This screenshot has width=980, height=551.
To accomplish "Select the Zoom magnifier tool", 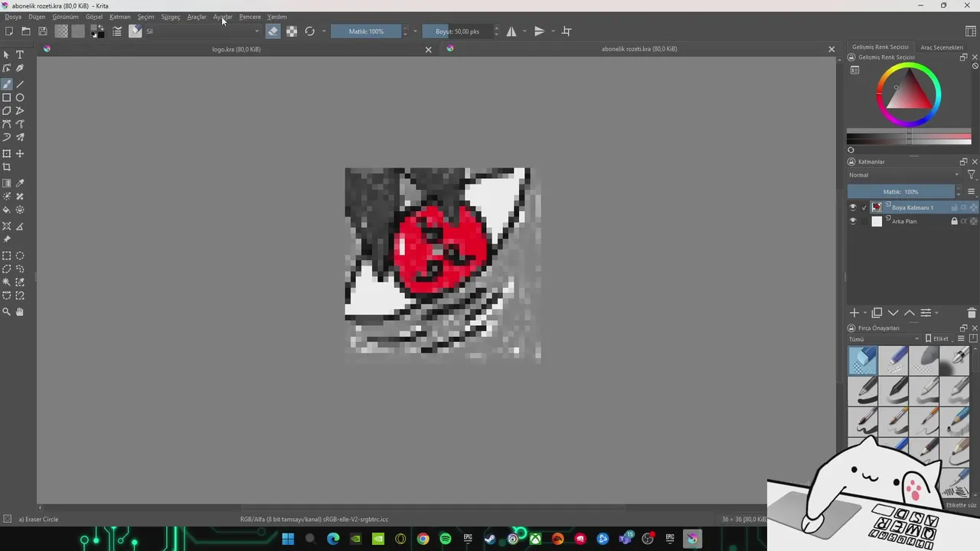I will (x=7, y=312).
